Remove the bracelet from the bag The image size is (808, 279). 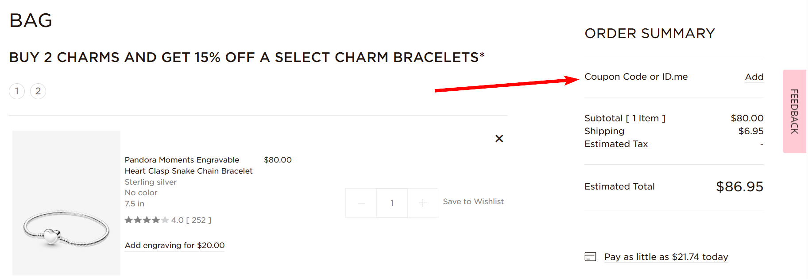499,139
